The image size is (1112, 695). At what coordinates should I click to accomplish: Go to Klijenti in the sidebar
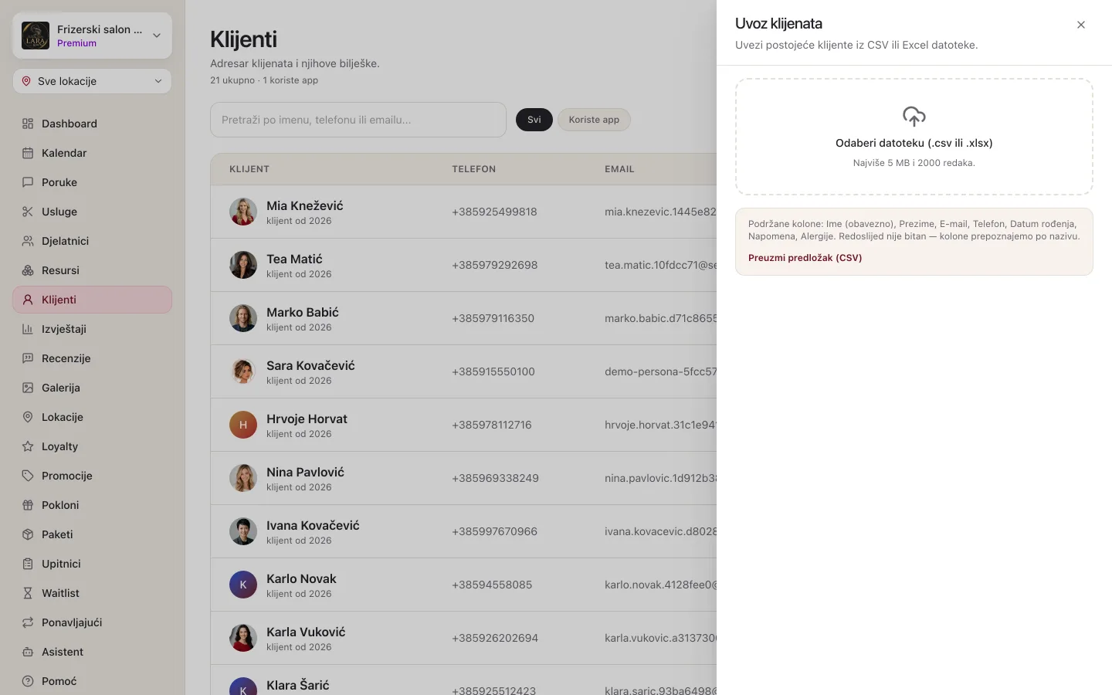(93, 300)
